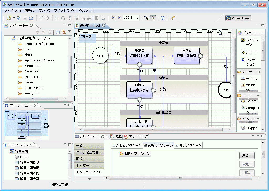Select the Application Classes folder
Image resolution: width=269 pixels, height=191 pixels.
tap(39, 60)
